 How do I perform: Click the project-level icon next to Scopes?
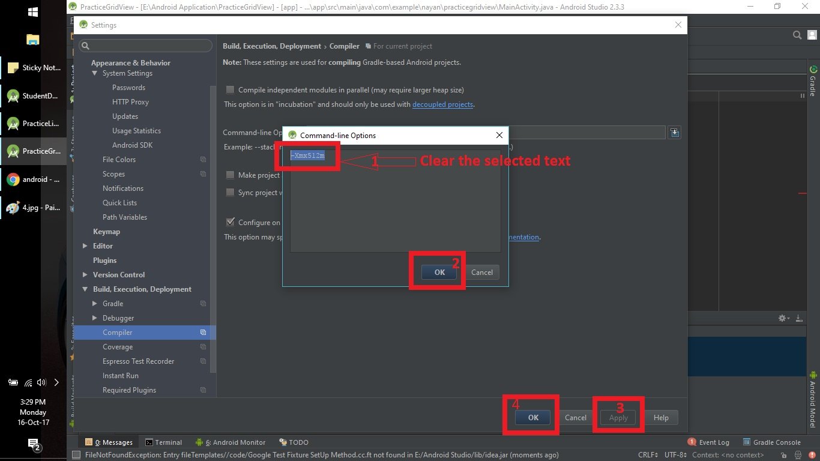[x=203, y=174]
